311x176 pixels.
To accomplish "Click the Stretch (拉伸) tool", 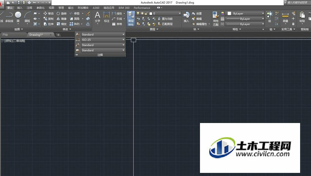I will coord(49,24).
